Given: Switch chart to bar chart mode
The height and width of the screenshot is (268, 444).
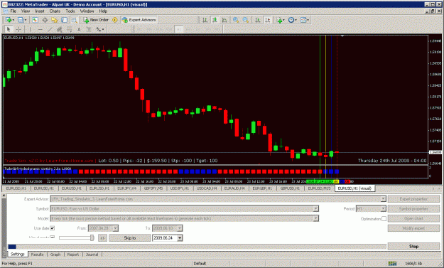Looking at the screenshot, I should [205, 20].
